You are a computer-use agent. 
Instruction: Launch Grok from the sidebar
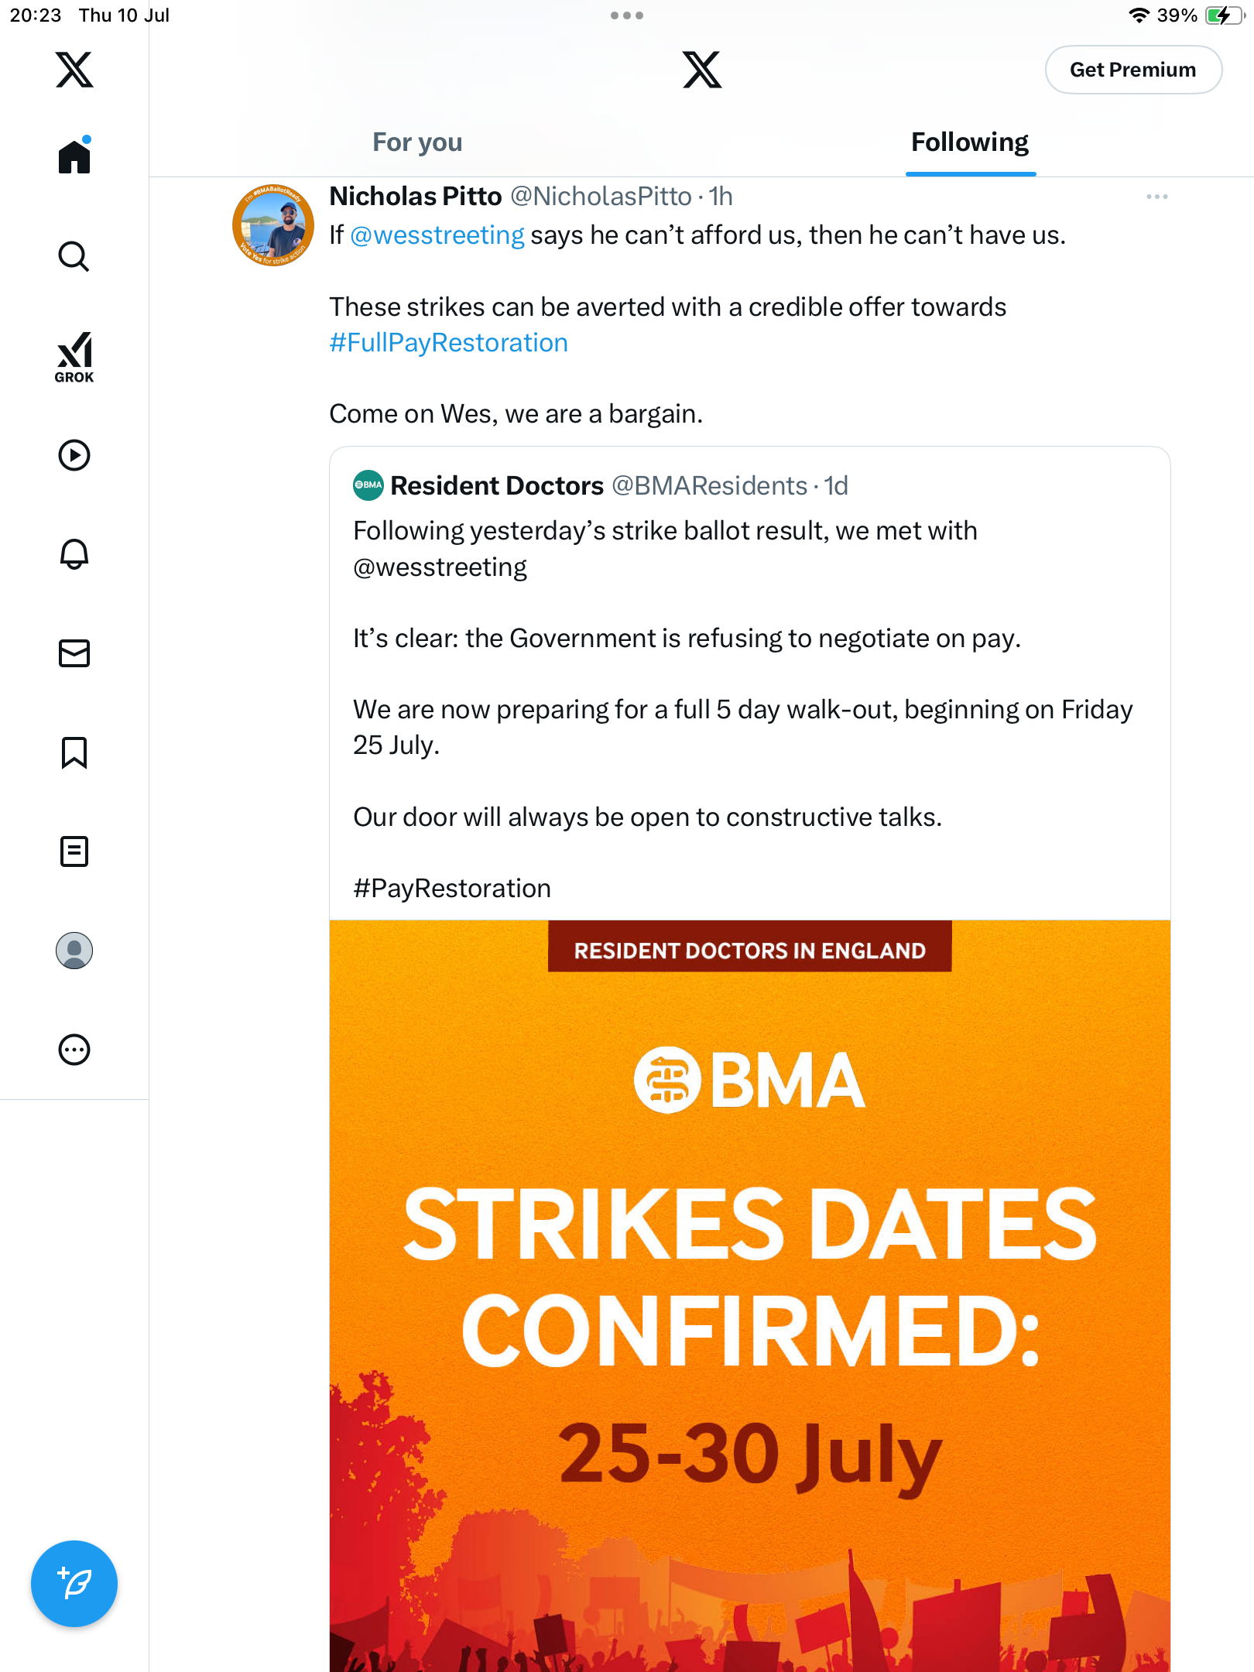pyautogui.click(x=74, y=357)
